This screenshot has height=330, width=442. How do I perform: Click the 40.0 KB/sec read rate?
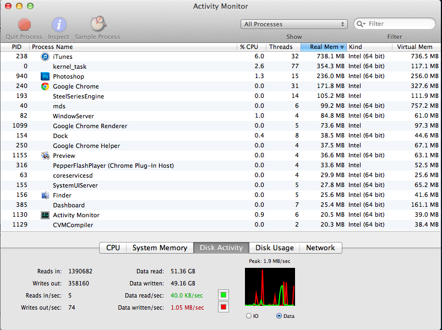[x=187, y=296]
